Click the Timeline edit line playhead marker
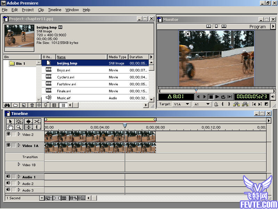The width and height of the screenshot is (278, 209). coord(125,126)
